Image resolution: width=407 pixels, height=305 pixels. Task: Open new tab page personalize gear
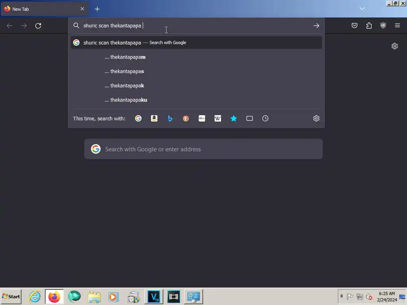pyautogui.click(x=395, y=46)
